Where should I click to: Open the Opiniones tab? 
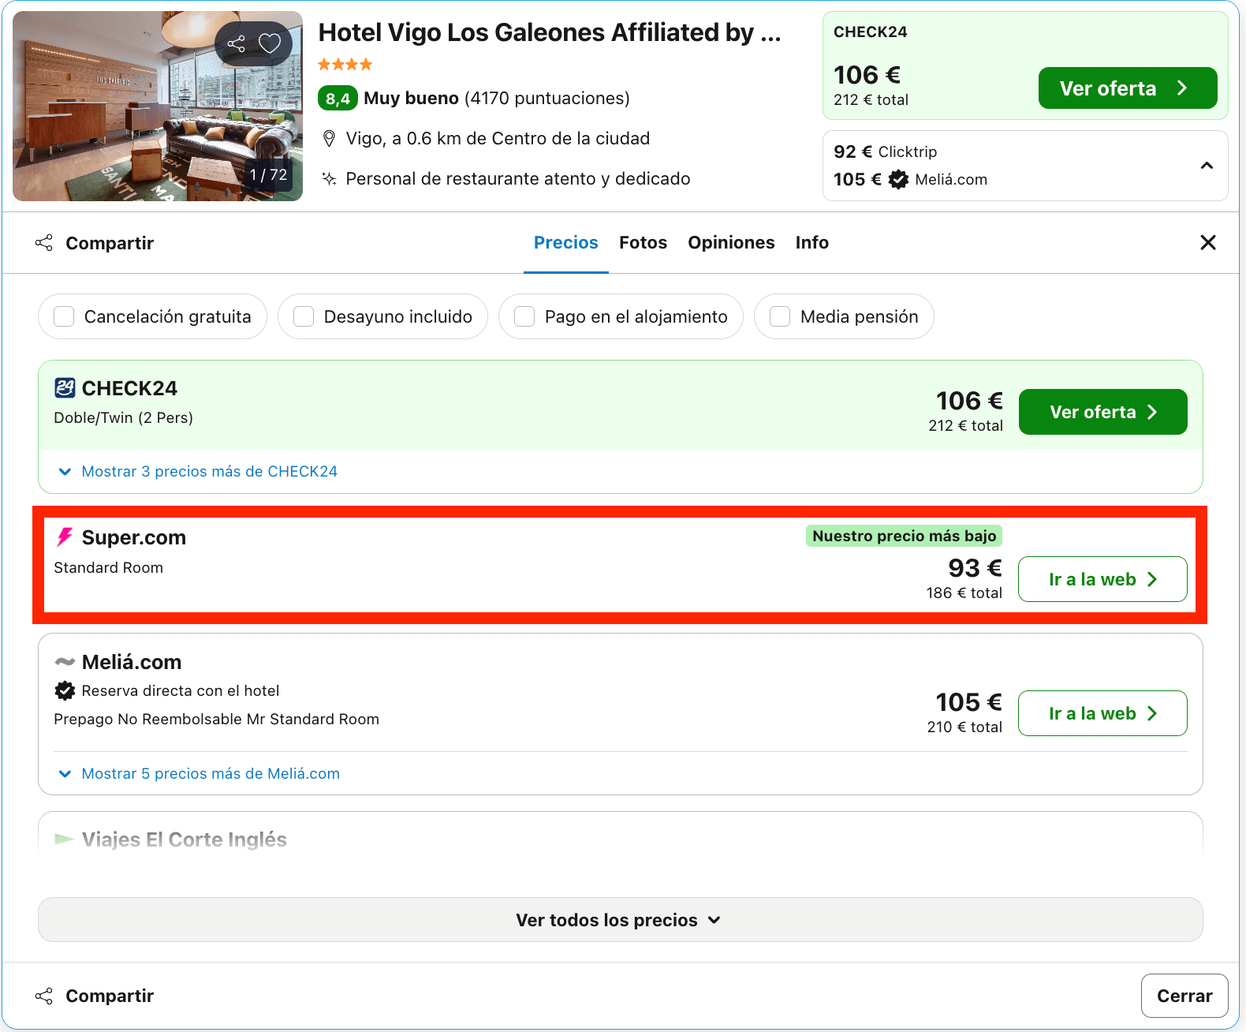pyautogui.click(x=731, y=242)
